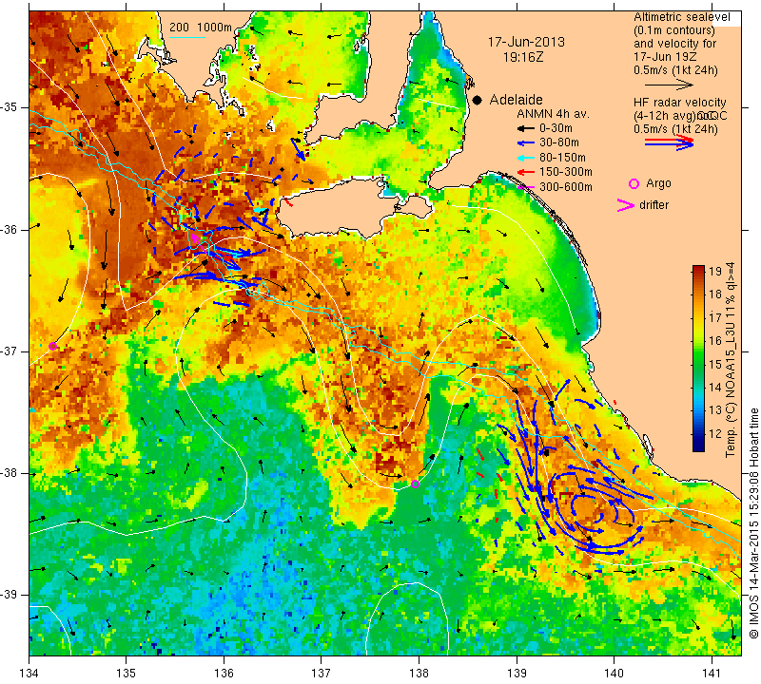761x684 pixels.
Task: Click the magenta drifter symbol in legend
Action: (x=625, y=205)
